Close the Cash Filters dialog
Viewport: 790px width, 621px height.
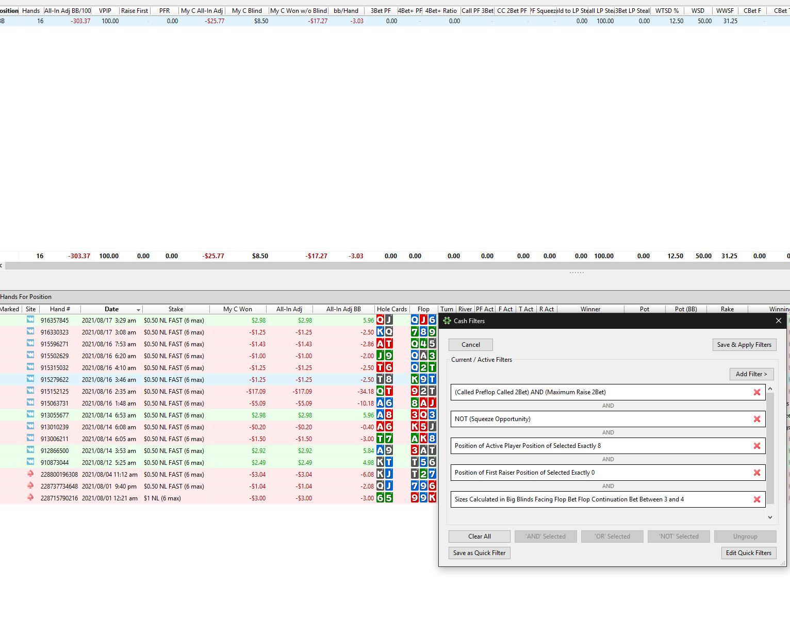pos(779,321)
